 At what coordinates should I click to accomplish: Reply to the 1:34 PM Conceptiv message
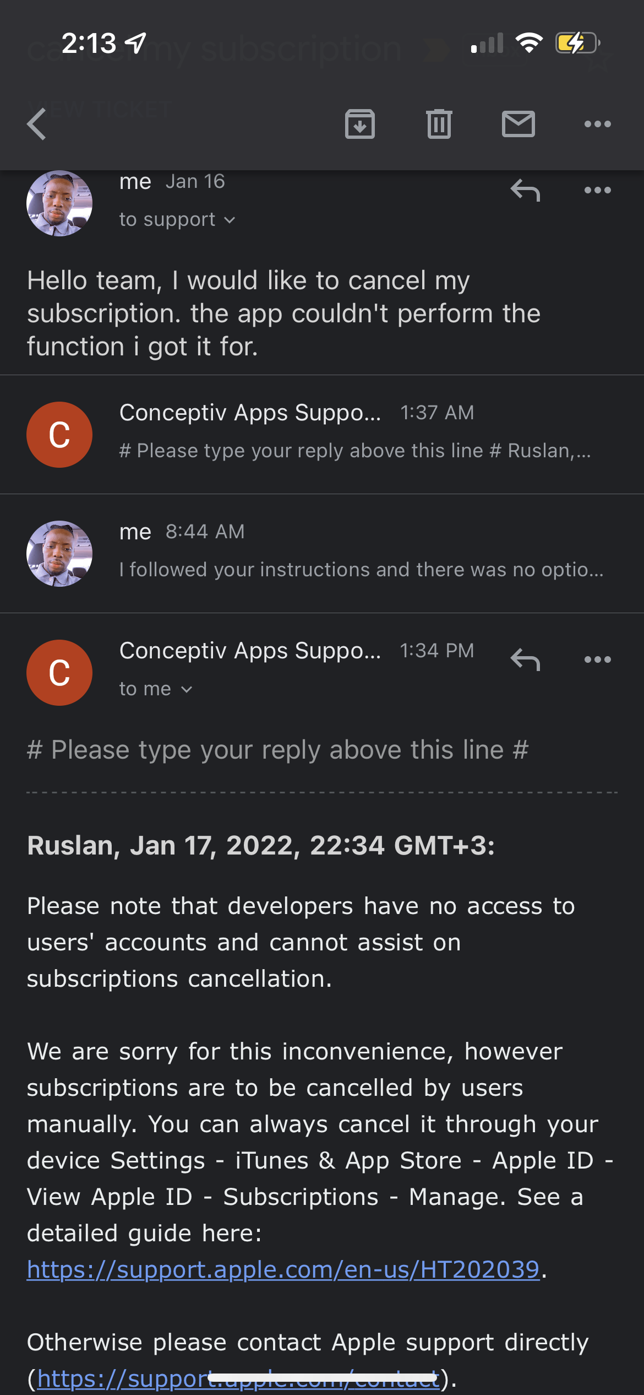pos(525,659)
